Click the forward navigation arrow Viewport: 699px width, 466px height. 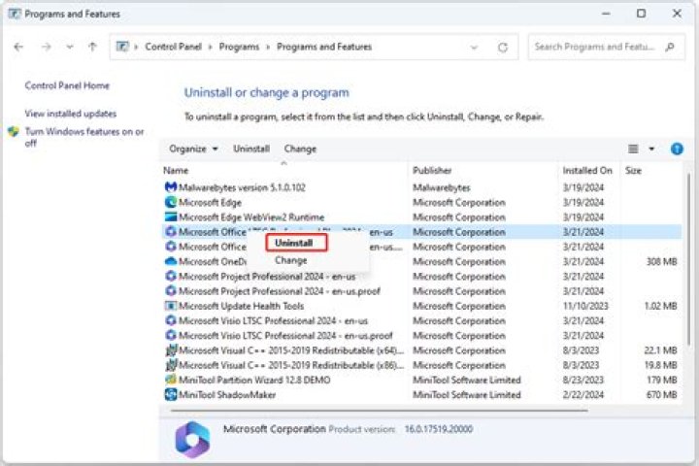coord(45,47)
